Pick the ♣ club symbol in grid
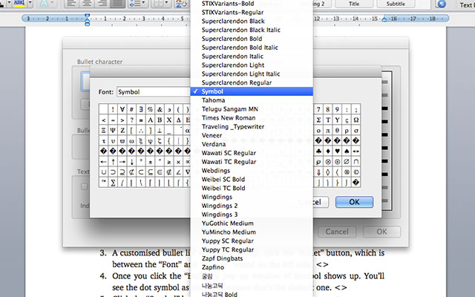475x297 pixels. [x=318, y=151]
